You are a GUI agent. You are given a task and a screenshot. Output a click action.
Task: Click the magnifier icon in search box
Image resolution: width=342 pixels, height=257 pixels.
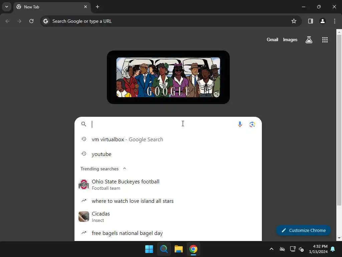(83, 124)
